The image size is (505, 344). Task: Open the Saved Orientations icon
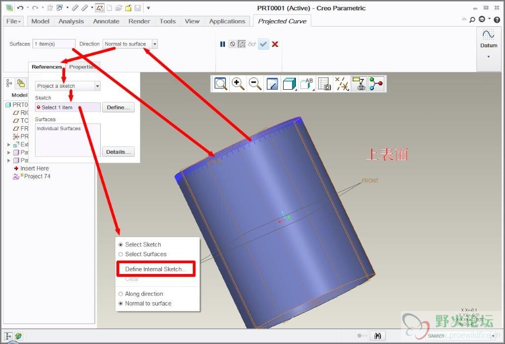coord(307,84)
